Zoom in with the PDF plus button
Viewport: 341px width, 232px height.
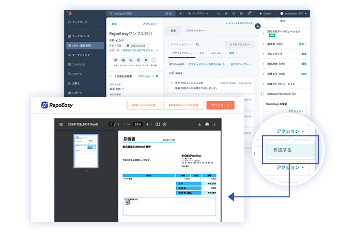[x=147, y=125]
